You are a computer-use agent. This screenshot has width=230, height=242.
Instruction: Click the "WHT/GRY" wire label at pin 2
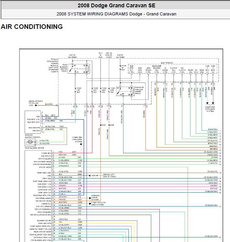point(63,155)
